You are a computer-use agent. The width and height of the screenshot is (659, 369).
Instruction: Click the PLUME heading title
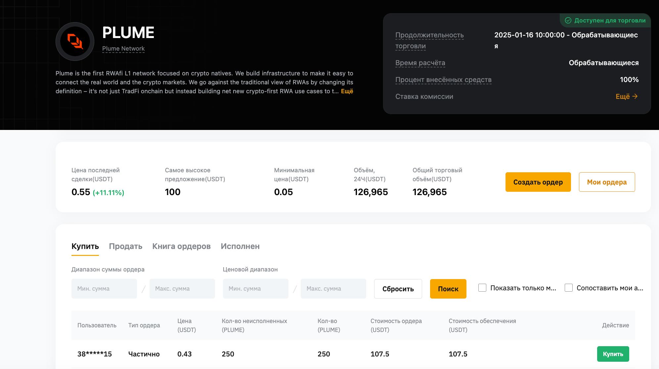click(x=128, y=33)
